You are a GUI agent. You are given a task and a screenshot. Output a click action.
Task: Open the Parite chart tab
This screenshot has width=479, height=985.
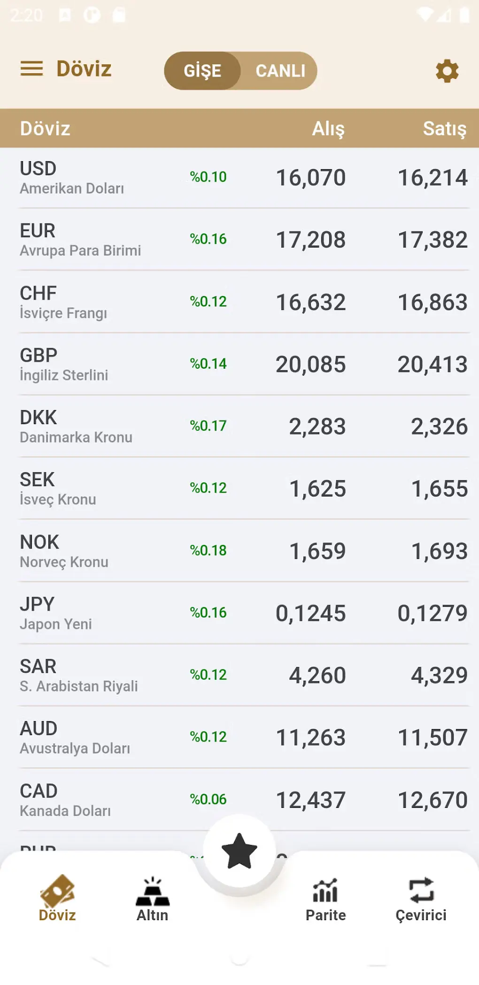tap(325, 899)
